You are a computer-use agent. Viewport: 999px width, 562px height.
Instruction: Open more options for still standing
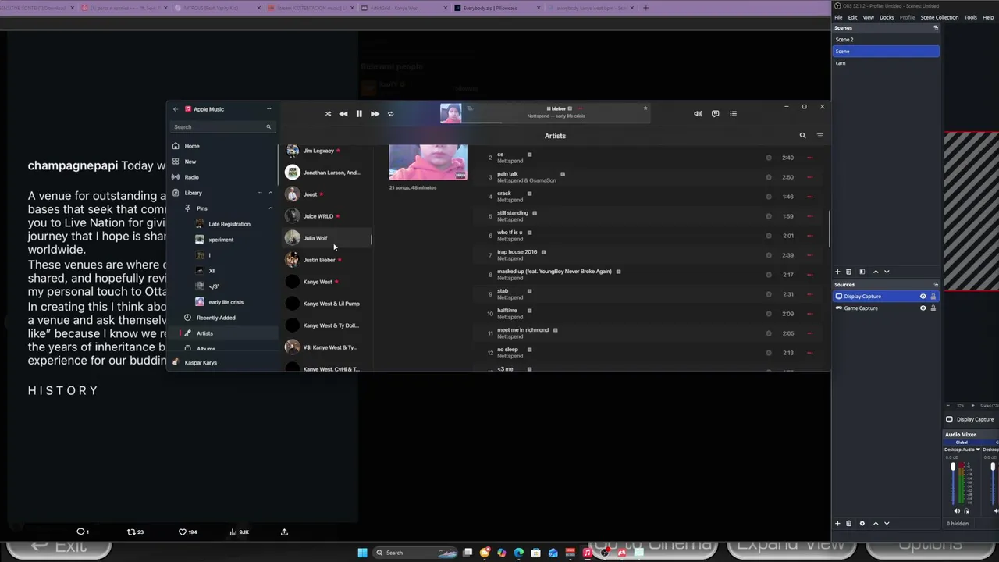[x=809, y=216]
